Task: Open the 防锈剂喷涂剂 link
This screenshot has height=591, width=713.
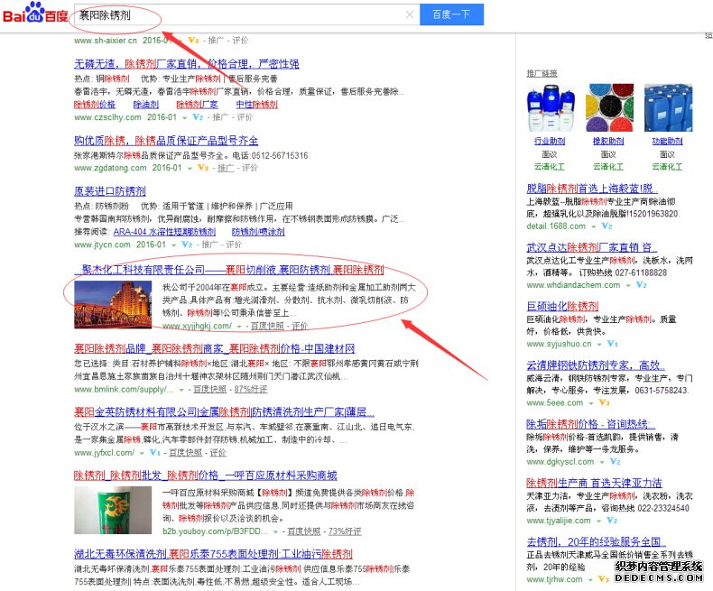Action: [258, 232]
